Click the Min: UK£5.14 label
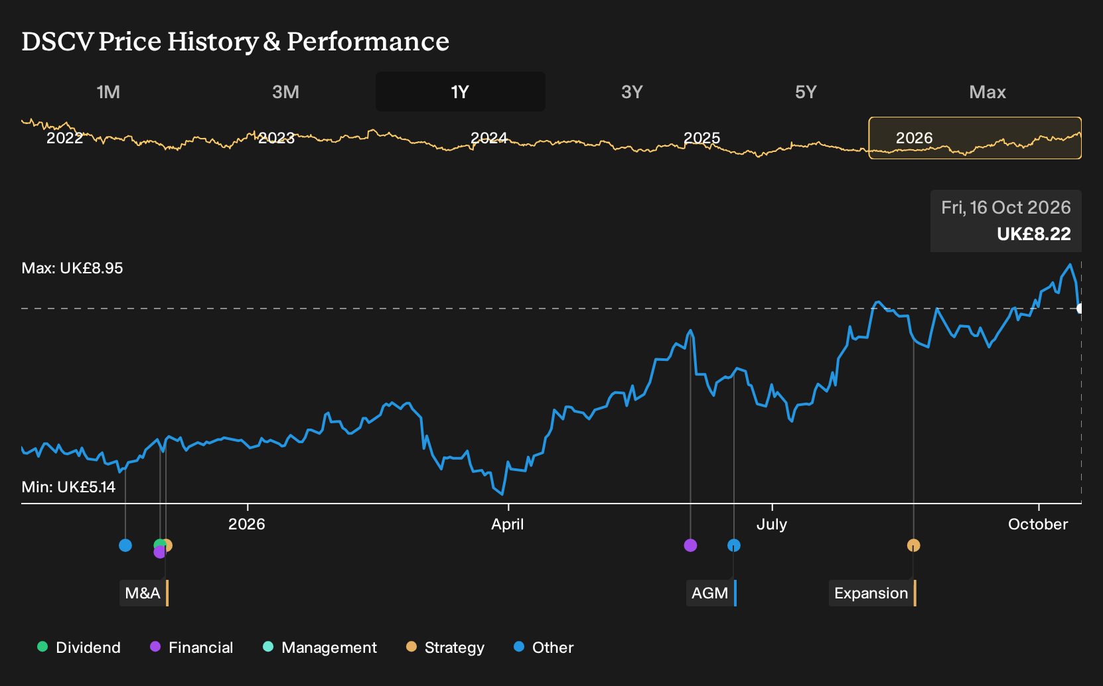This screenshot has width=1103, height=686. (x=68, y=487)
